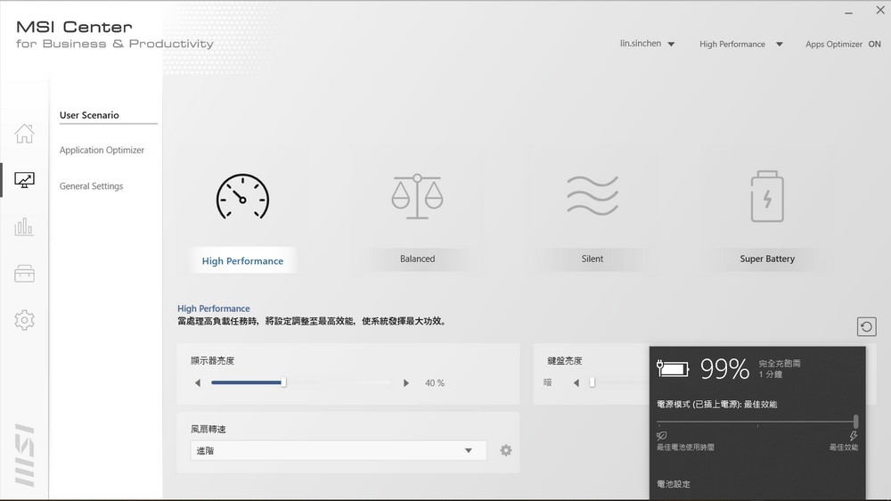Select the Silent waves icon
The width and height of the screenshot is (891, 501).
[593, 195]
